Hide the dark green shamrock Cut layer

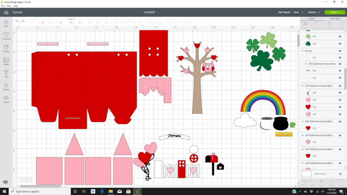(340, 44)
